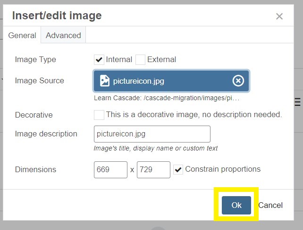303x230 pixels.
Task: Clear the selected pictureicon.jpg image
Action: 238,81
